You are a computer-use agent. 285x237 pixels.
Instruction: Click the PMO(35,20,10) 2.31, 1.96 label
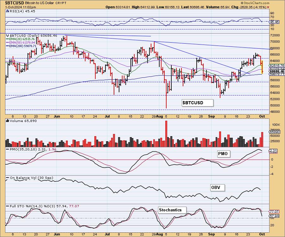(x=33, y=149)
